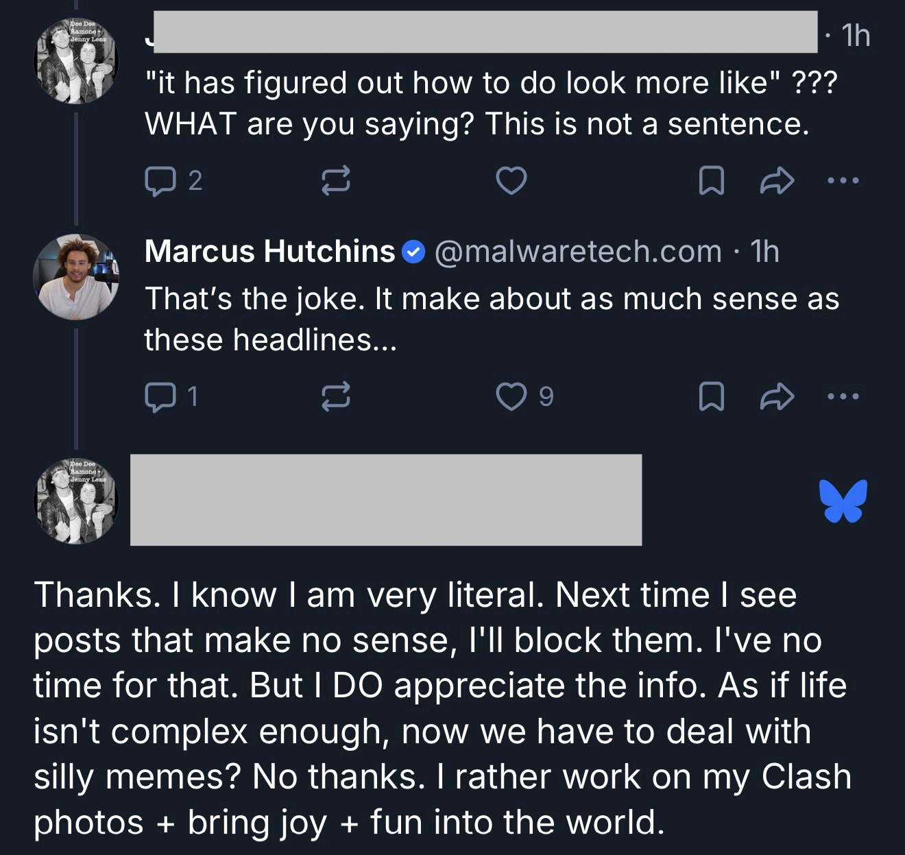Share Marcus Hutchins' "That's the joke" post
Screen dimensions: 905x855
click(x=777, y=396)
